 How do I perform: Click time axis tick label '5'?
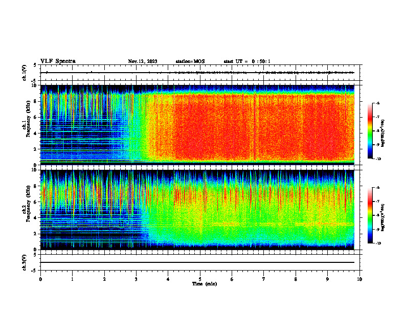click(x=200, y=279)
